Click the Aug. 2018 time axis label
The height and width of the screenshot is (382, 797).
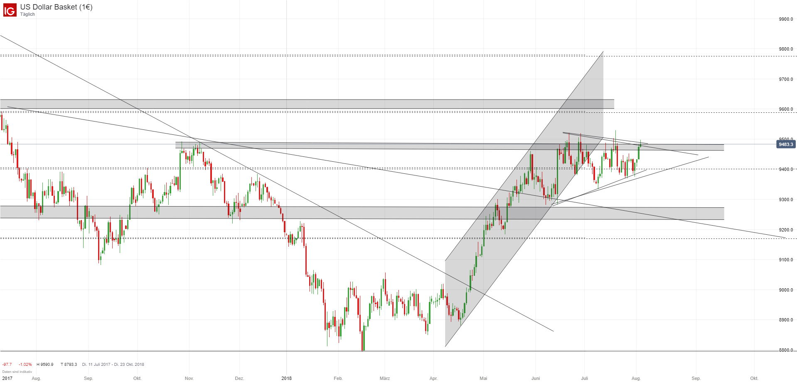636,378
